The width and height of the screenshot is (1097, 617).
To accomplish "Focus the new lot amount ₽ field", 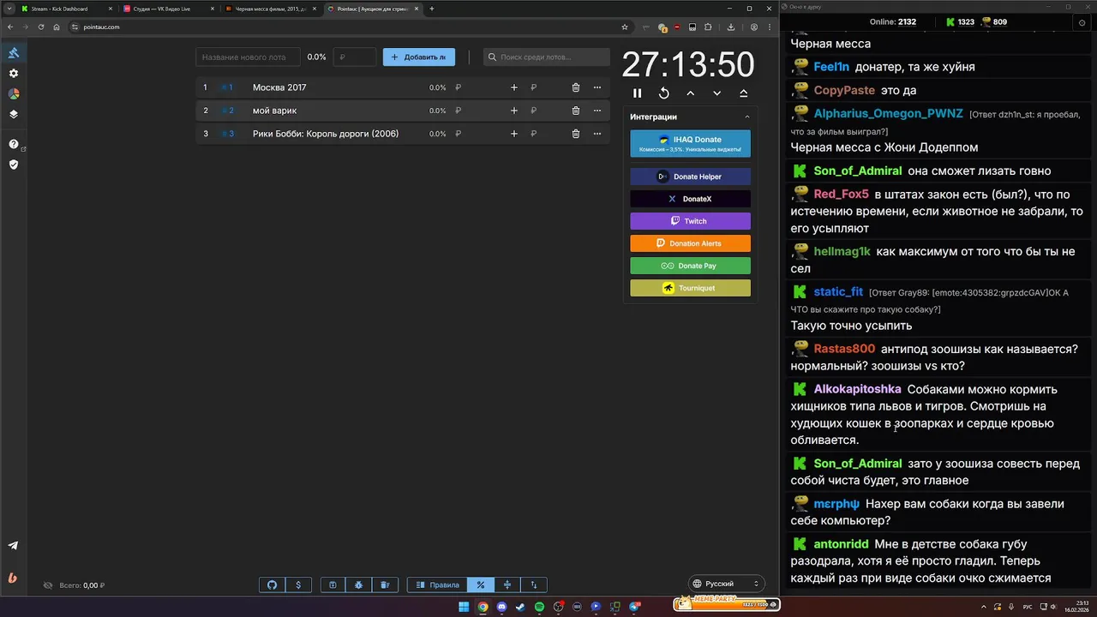I will pyautogui.click(x=355, y=57).
